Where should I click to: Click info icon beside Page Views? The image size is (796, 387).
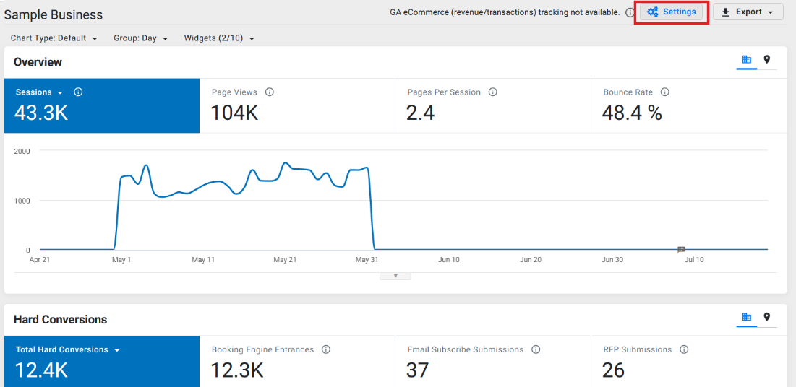point(270,92)
